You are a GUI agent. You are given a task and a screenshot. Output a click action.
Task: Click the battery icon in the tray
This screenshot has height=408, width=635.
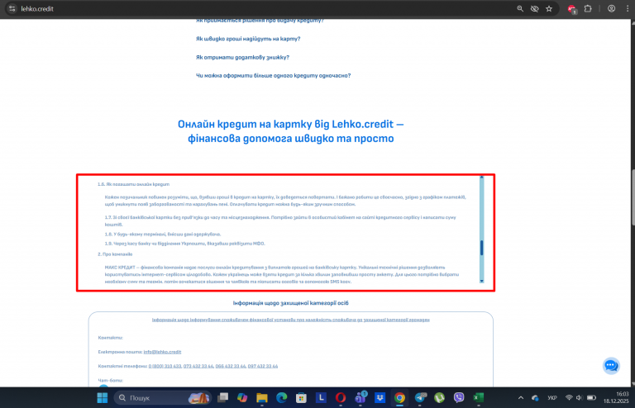(591, 398)
